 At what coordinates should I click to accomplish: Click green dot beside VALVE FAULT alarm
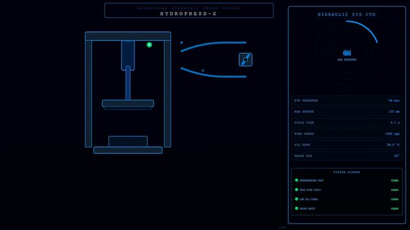[x=297, y=208]
